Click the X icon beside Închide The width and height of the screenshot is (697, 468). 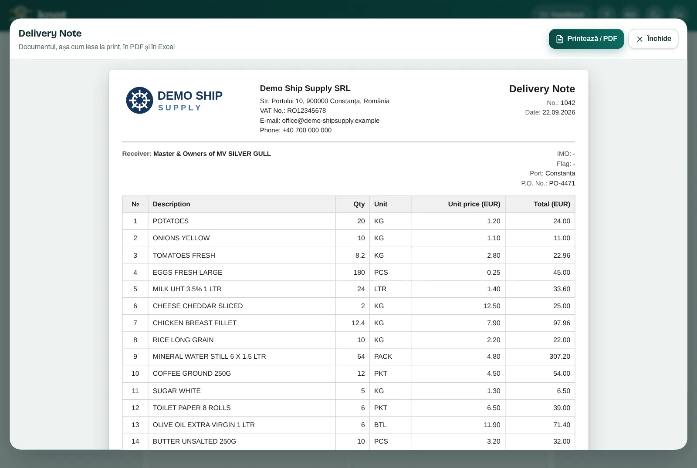(639, 39)
